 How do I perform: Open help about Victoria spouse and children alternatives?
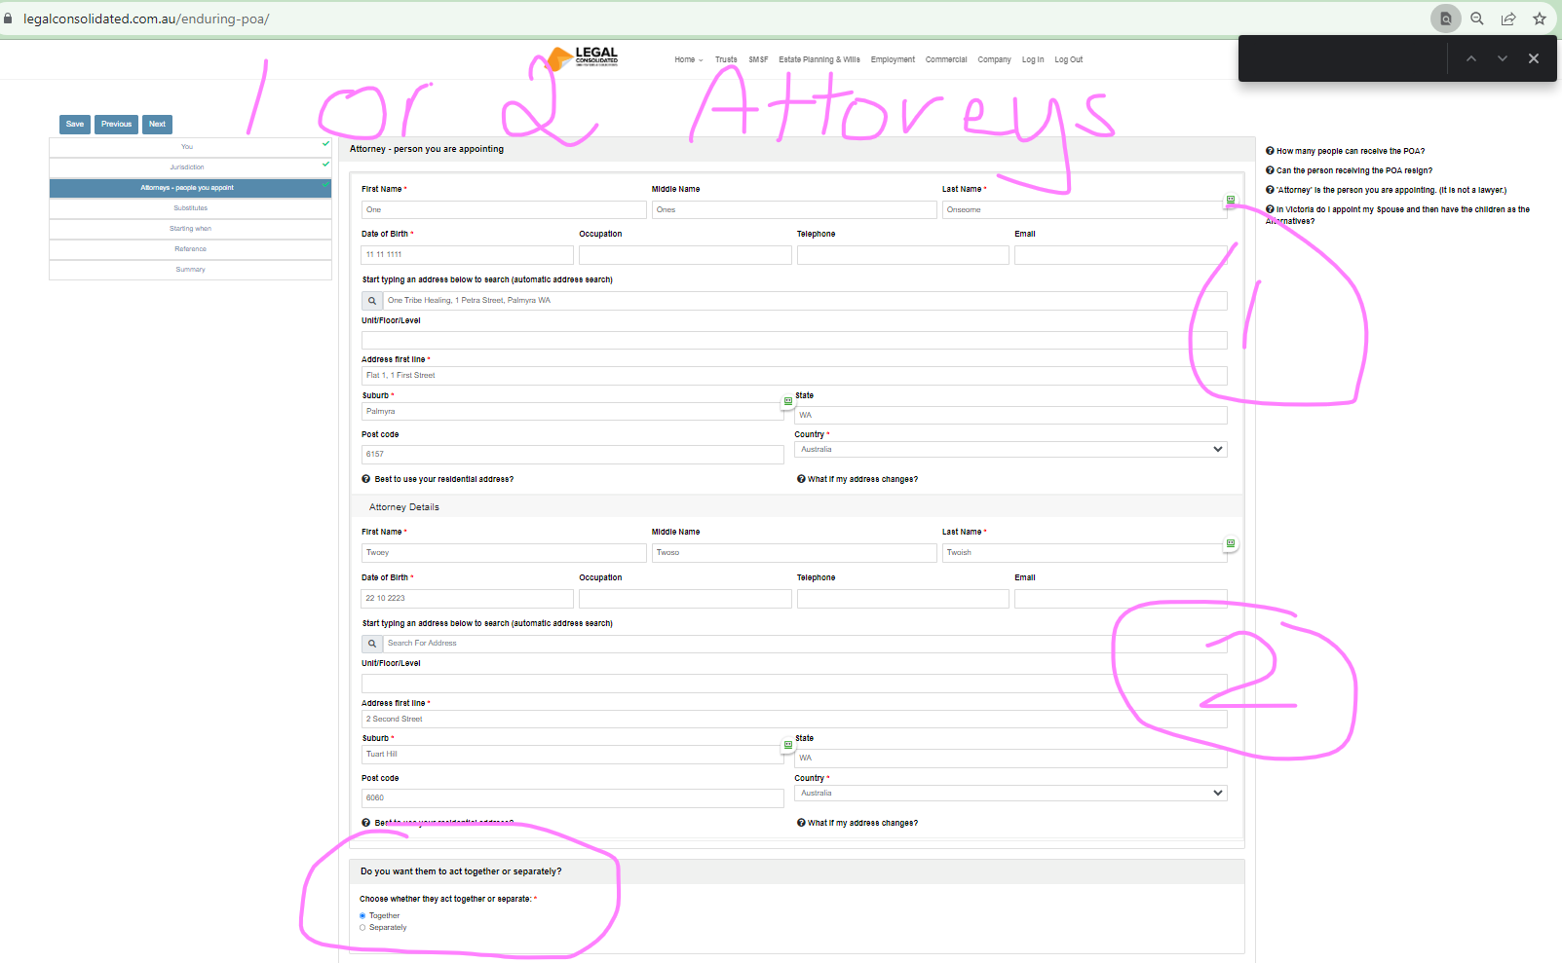tap(1397, 215)
